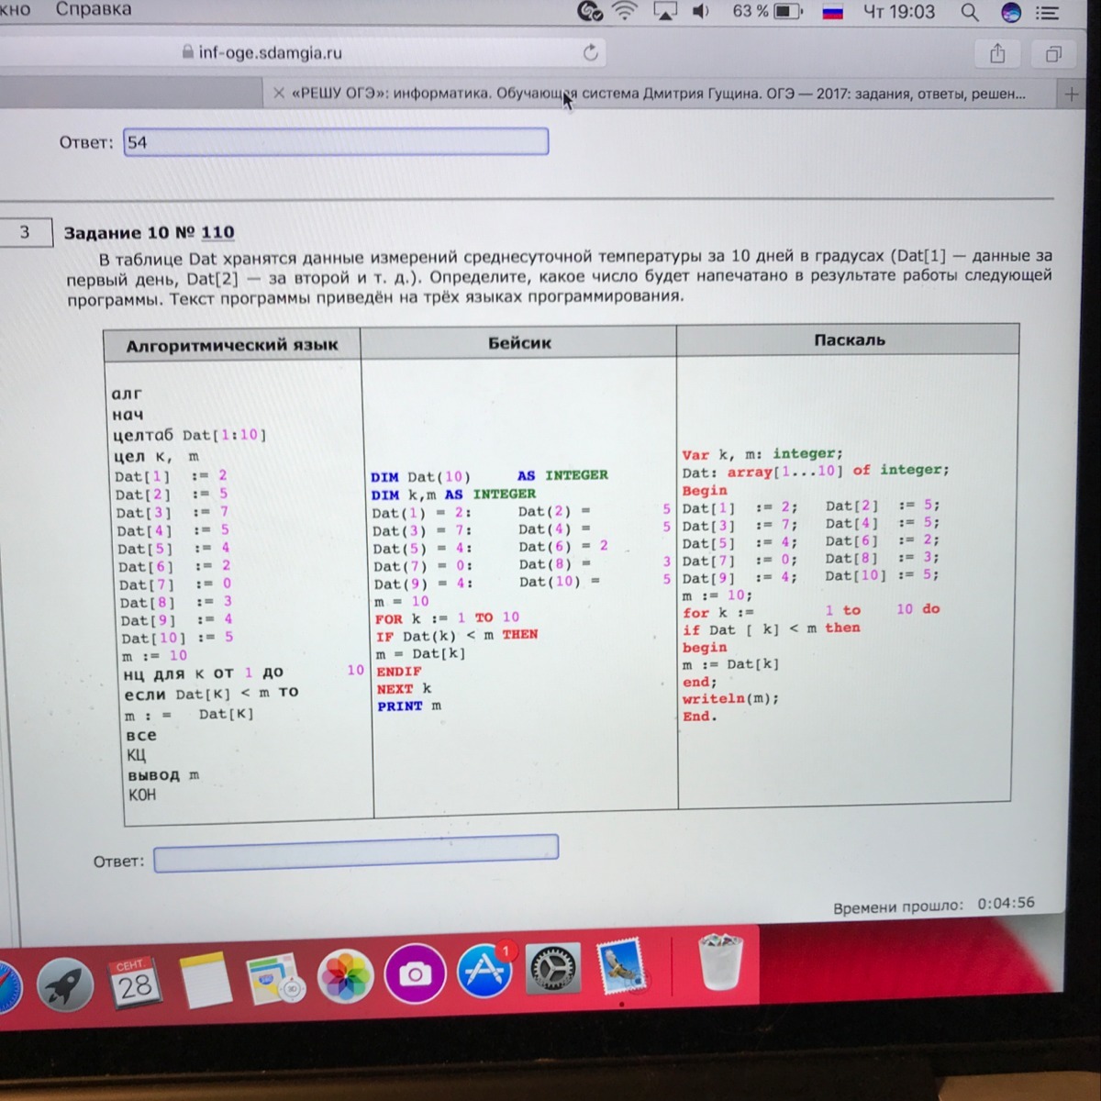Image resolution: width=1101 pixels, height=1101 pixels.
Task: Close the «РЕШУ ОГЭ» tab
Action: click(279, 94)
